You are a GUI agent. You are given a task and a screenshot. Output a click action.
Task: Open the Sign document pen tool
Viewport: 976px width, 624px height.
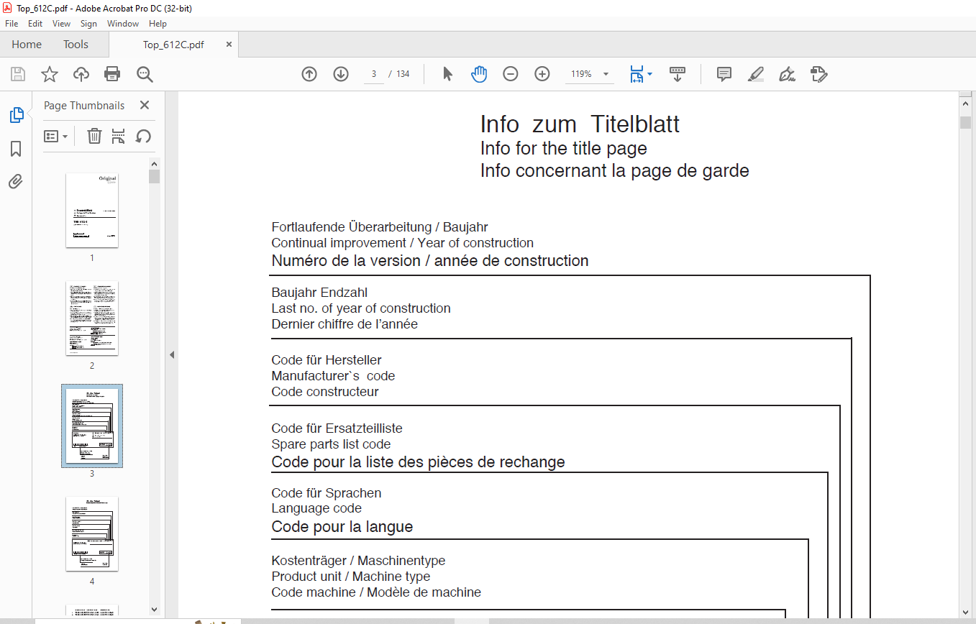(x=787, y=74)
